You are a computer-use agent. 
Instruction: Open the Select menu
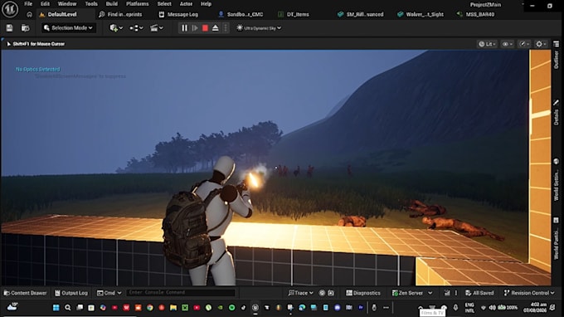(x=164, y=4)
